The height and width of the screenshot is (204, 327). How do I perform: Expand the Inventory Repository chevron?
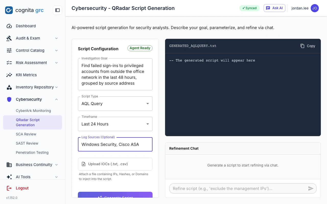[x=56, y=87]
